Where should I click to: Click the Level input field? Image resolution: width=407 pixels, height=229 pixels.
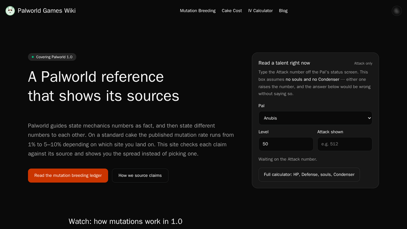[x=286, y=144]
